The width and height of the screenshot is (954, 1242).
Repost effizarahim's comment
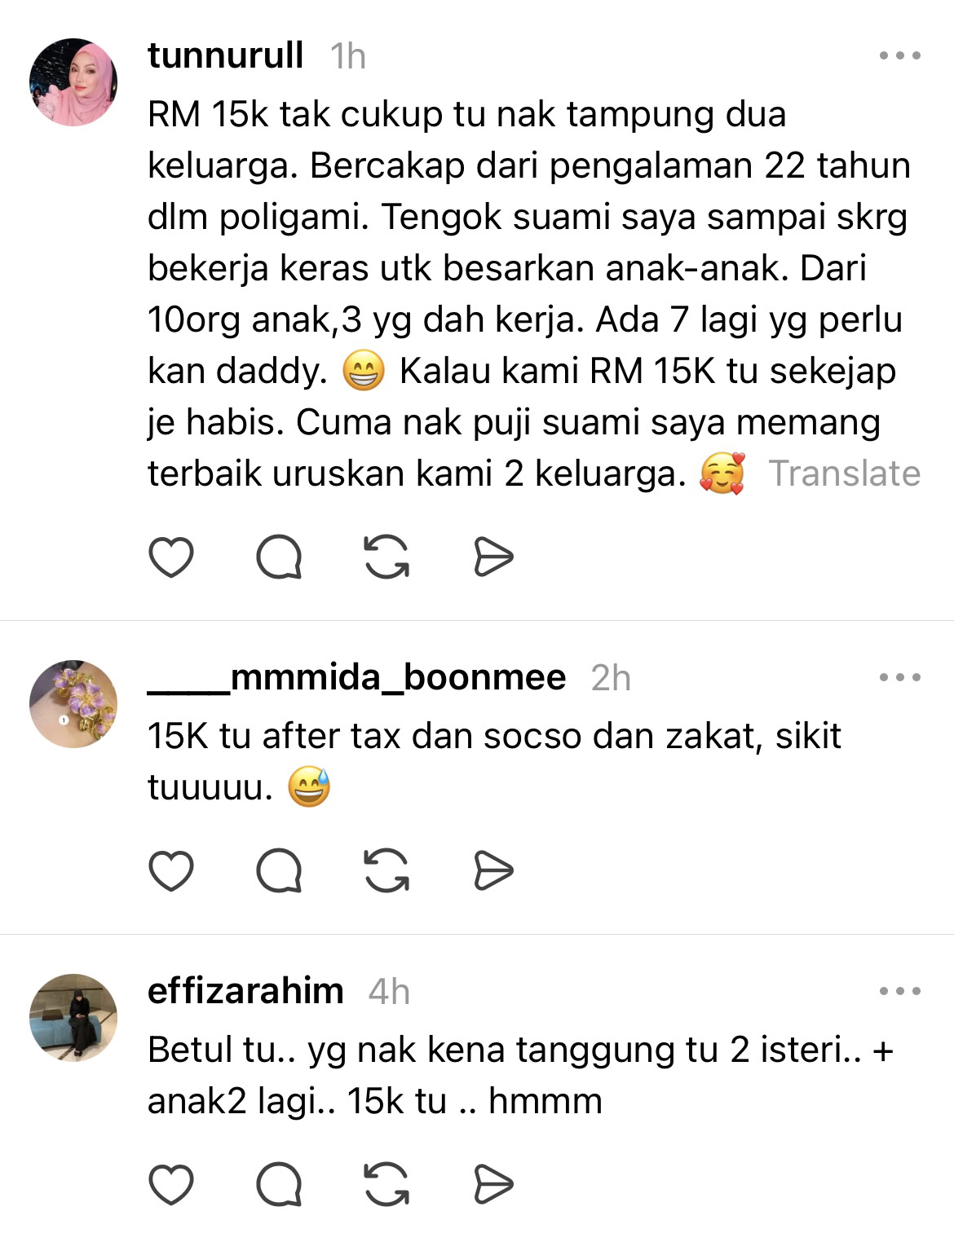coord(386,1184)
